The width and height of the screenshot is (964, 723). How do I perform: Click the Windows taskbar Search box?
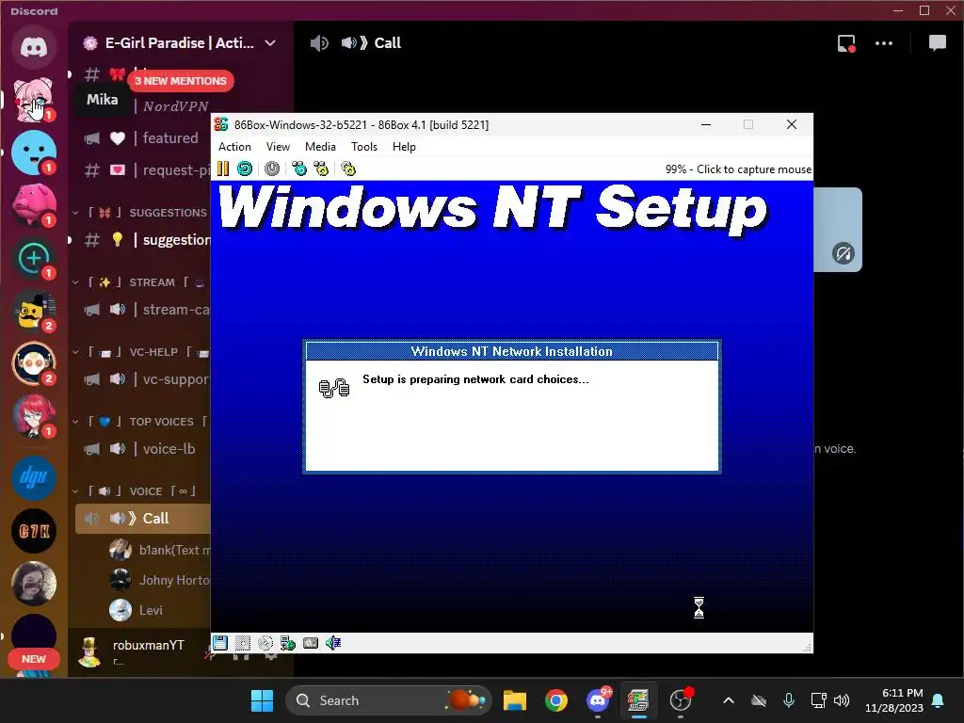click(389, 700)
